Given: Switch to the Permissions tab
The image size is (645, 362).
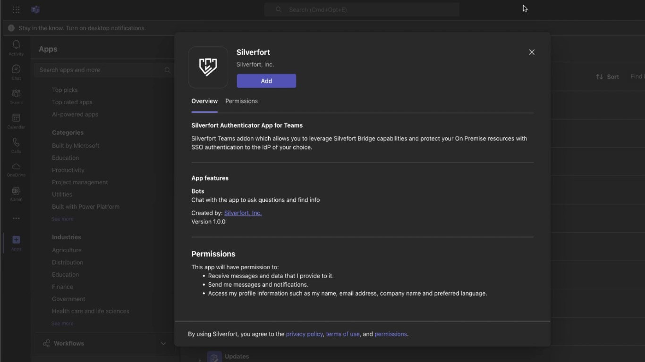Looking at the screenshot, I should 241,101.
